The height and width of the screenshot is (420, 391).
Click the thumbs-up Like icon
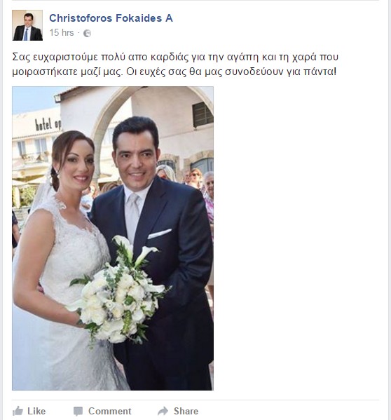tap(18, 411)
